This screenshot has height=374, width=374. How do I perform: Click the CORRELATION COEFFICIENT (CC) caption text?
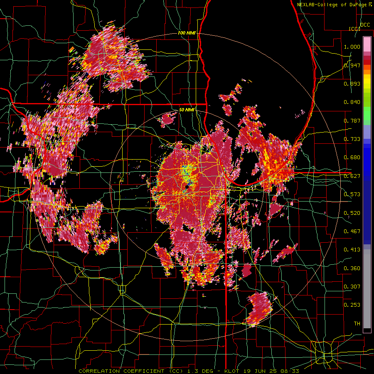131,371
